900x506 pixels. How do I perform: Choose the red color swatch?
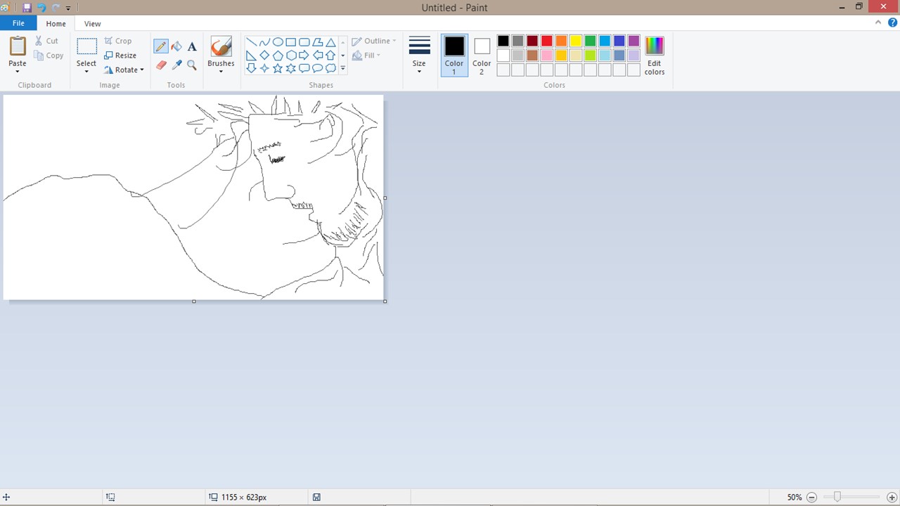[546, 41]
